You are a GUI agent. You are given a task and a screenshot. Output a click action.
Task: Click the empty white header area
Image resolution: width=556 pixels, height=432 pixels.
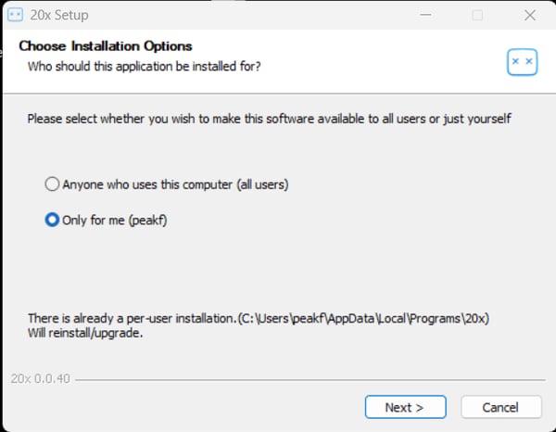coord(389,56)
